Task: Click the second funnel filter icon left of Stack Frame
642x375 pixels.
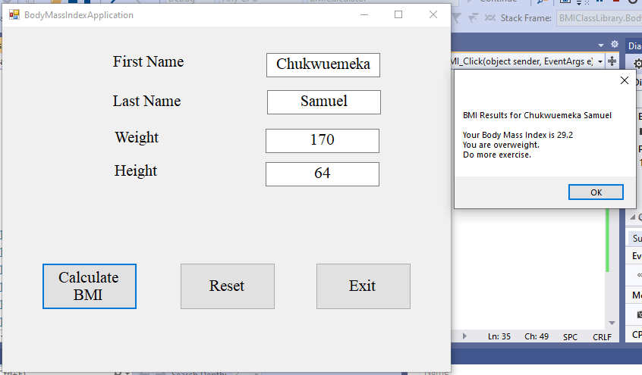Action: click(474, 18)
